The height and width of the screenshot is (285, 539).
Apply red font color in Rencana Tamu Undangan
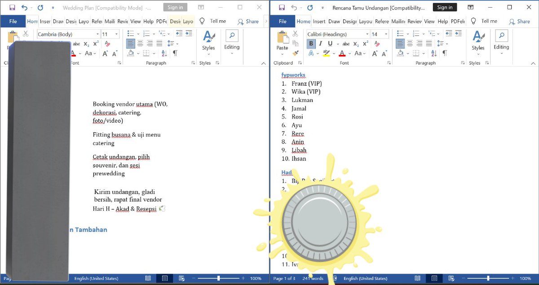coord(342,53)
